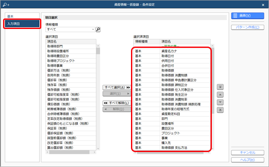Viewport: 269px width, 167px height.
Task: Select 設置場所 in selected items list
Action: click(x=172, y=123)
